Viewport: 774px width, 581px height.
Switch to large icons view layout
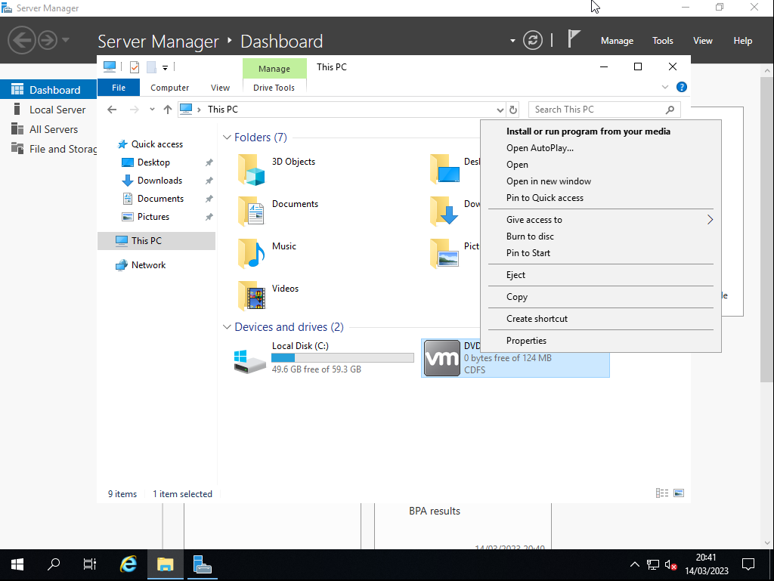[x=679, y=493]
